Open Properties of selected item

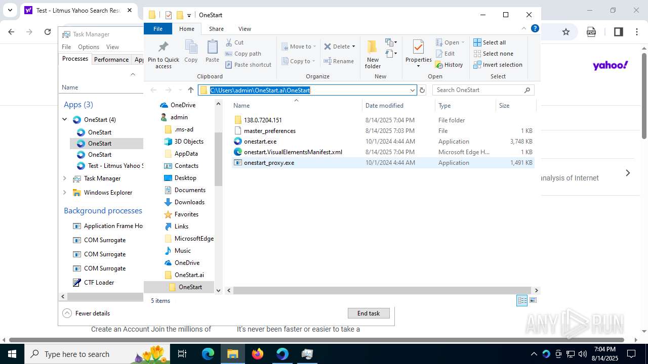click(418, 54)
